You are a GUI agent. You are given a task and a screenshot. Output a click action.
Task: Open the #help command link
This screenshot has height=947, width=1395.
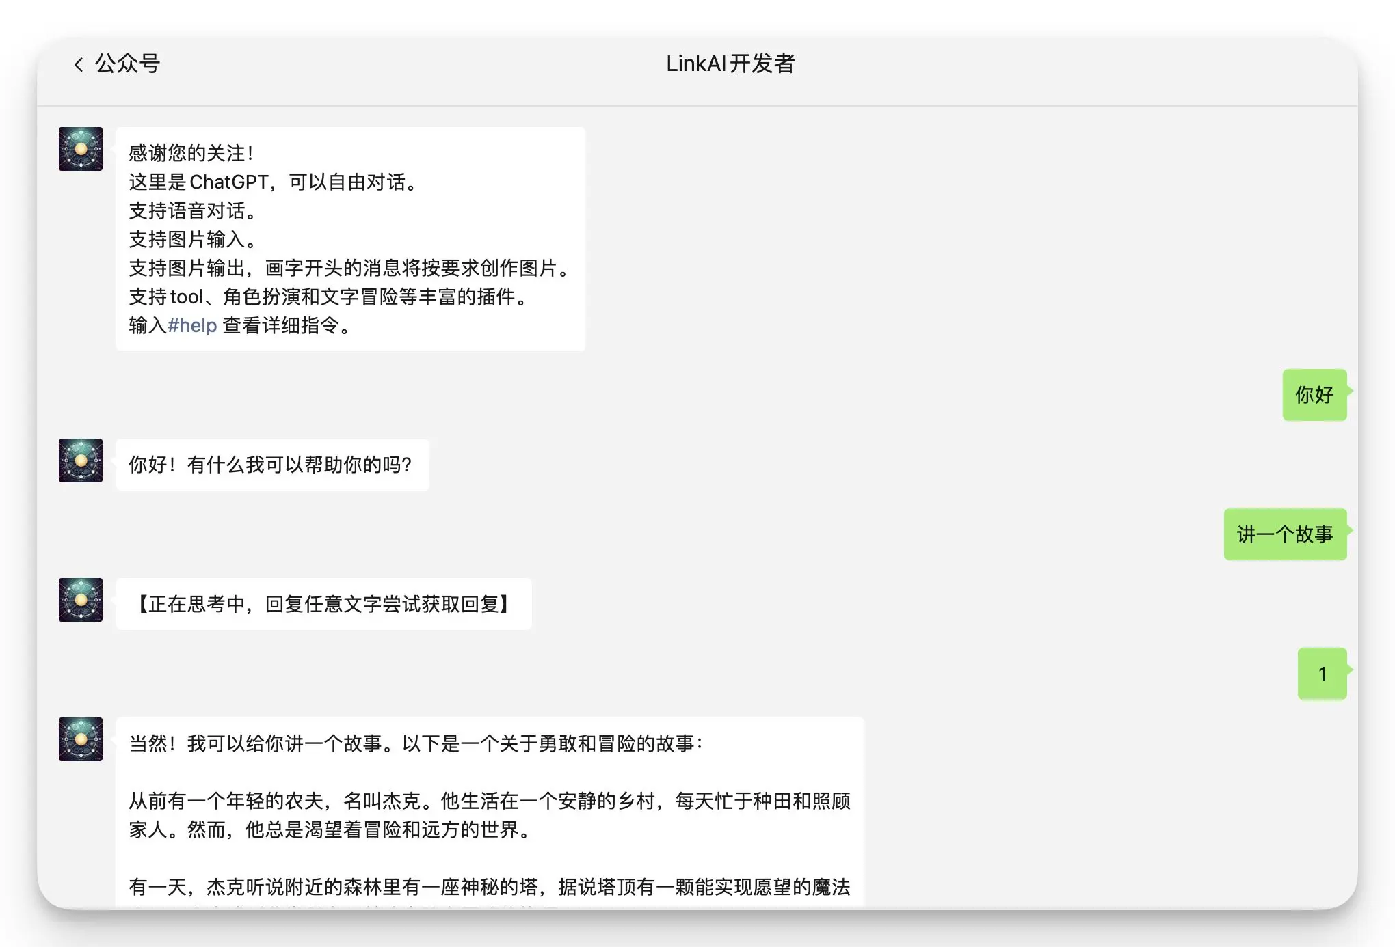click(192, 326)
